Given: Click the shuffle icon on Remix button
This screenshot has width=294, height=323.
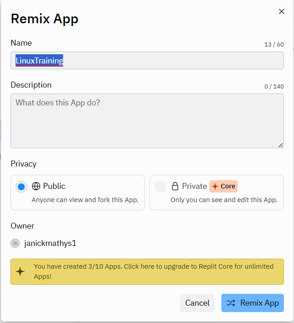Looking at the screenshot, I should tap(231, 303).
